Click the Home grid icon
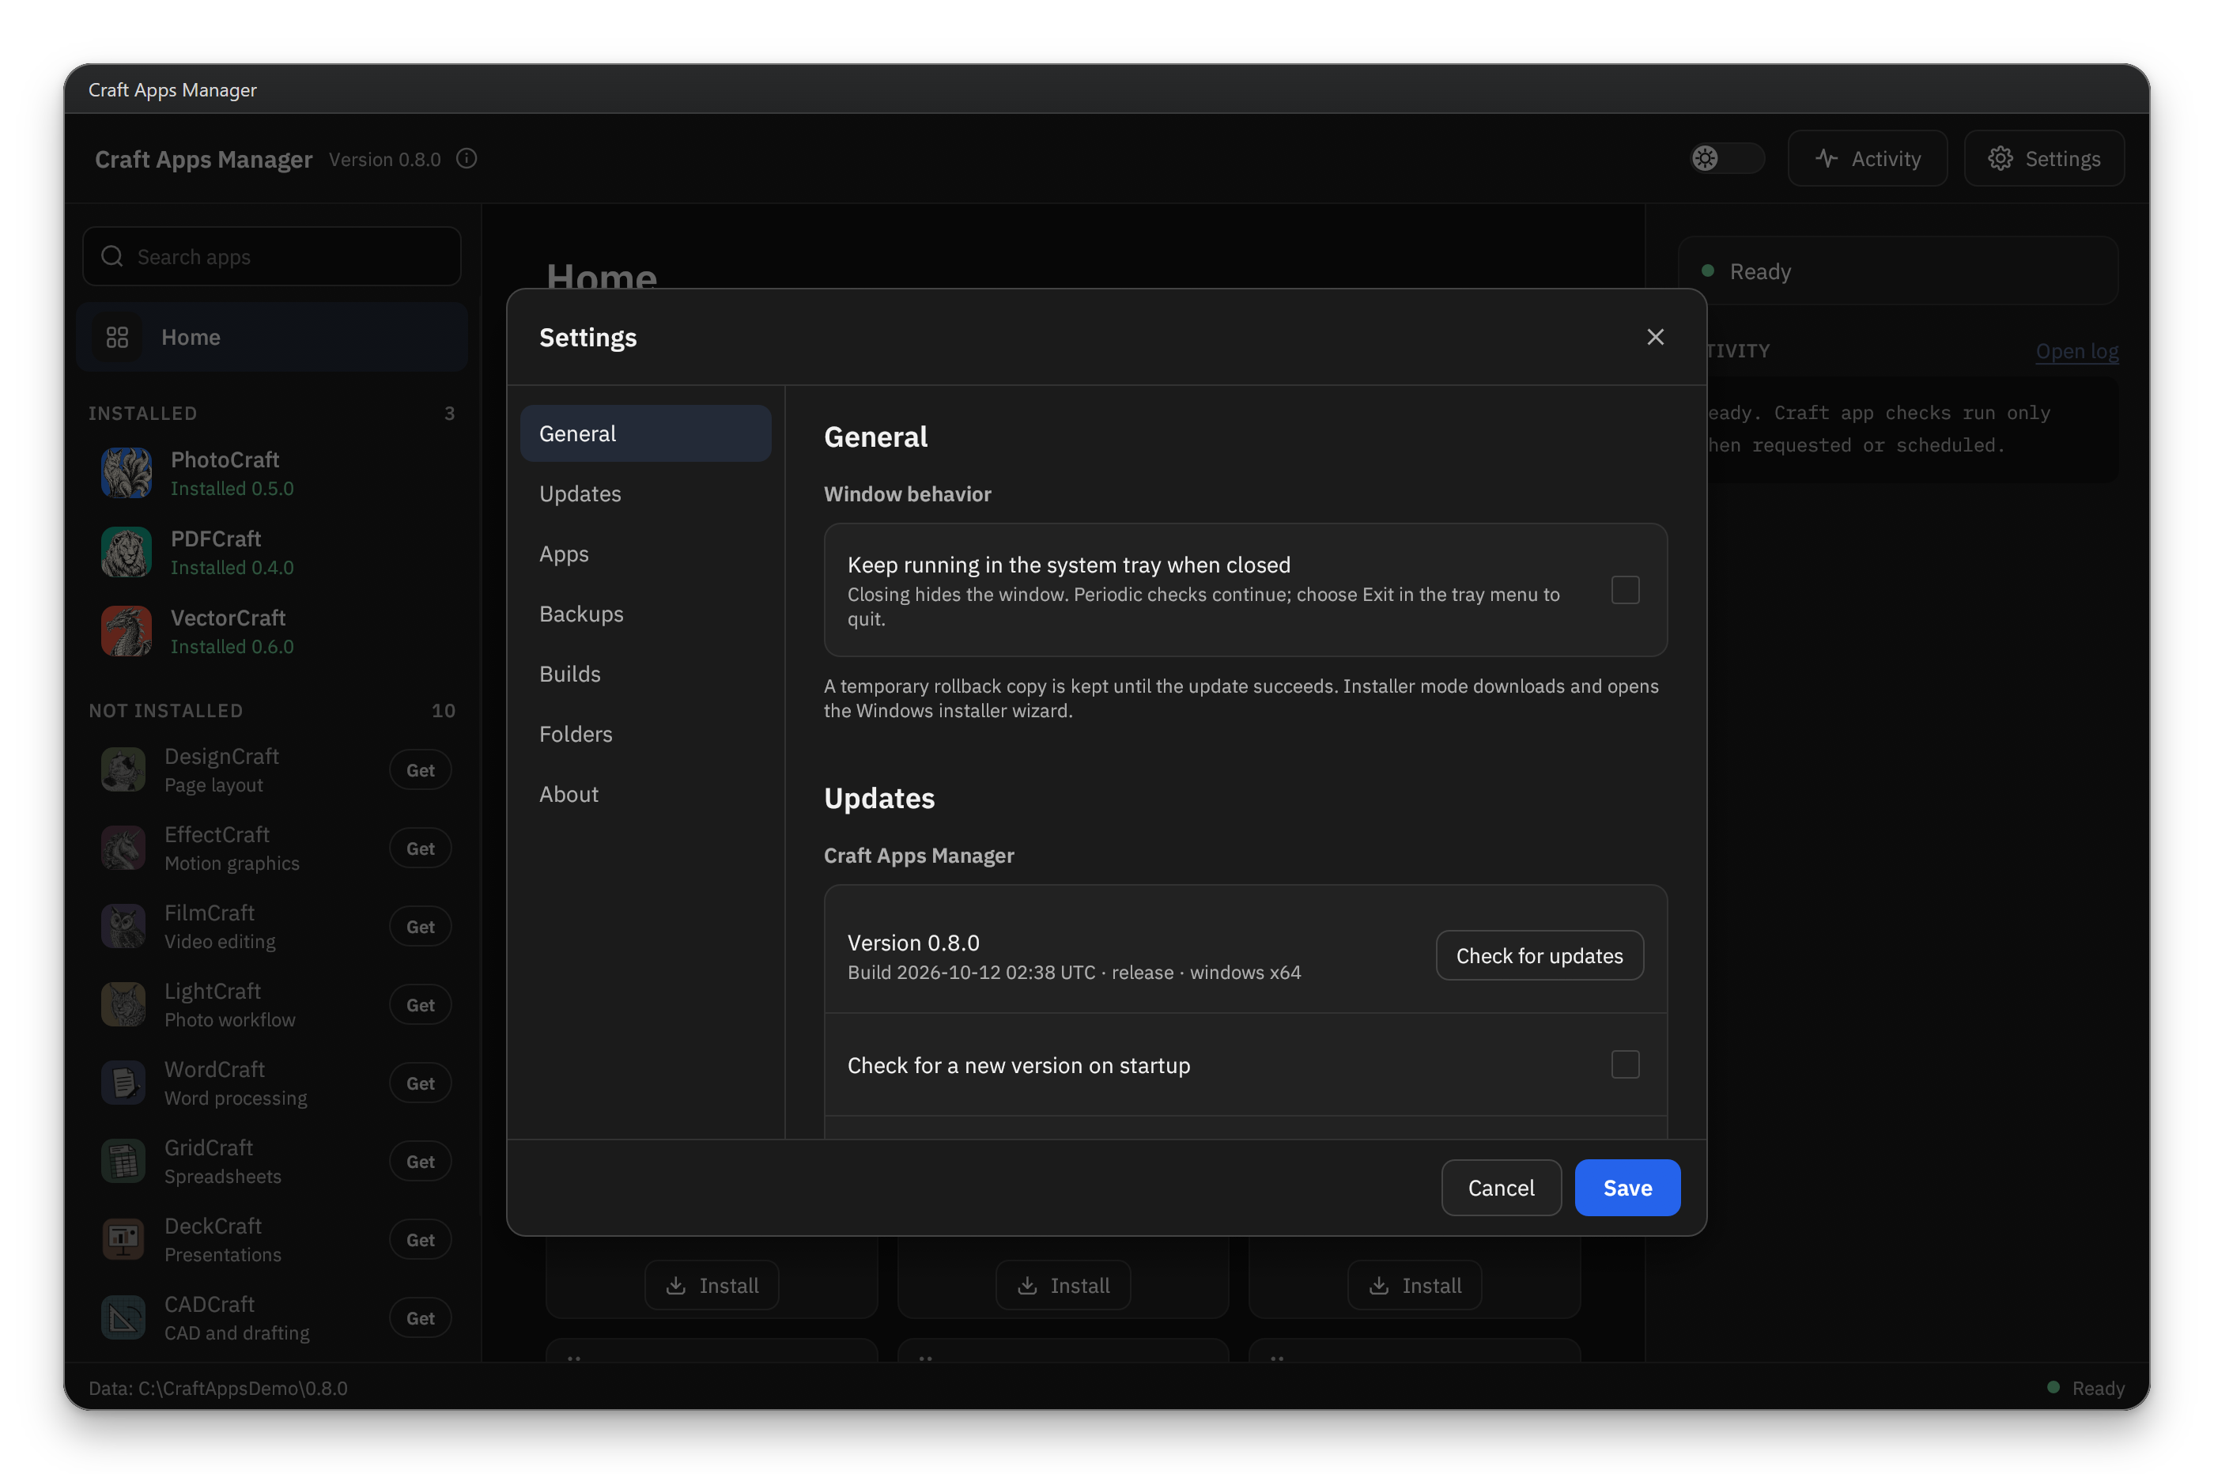The width and height of the screenshot is (2214, 1474). [x=118, y=338]
